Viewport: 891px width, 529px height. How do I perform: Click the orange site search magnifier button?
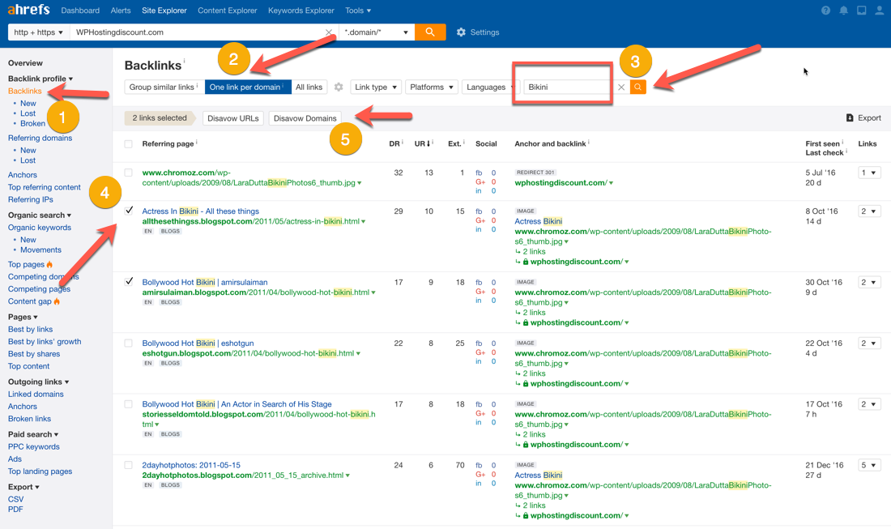(430, 32)
